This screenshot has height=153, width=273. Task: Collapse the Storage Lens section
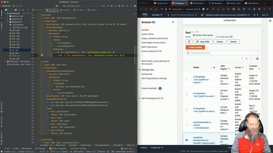coord(139,70)
